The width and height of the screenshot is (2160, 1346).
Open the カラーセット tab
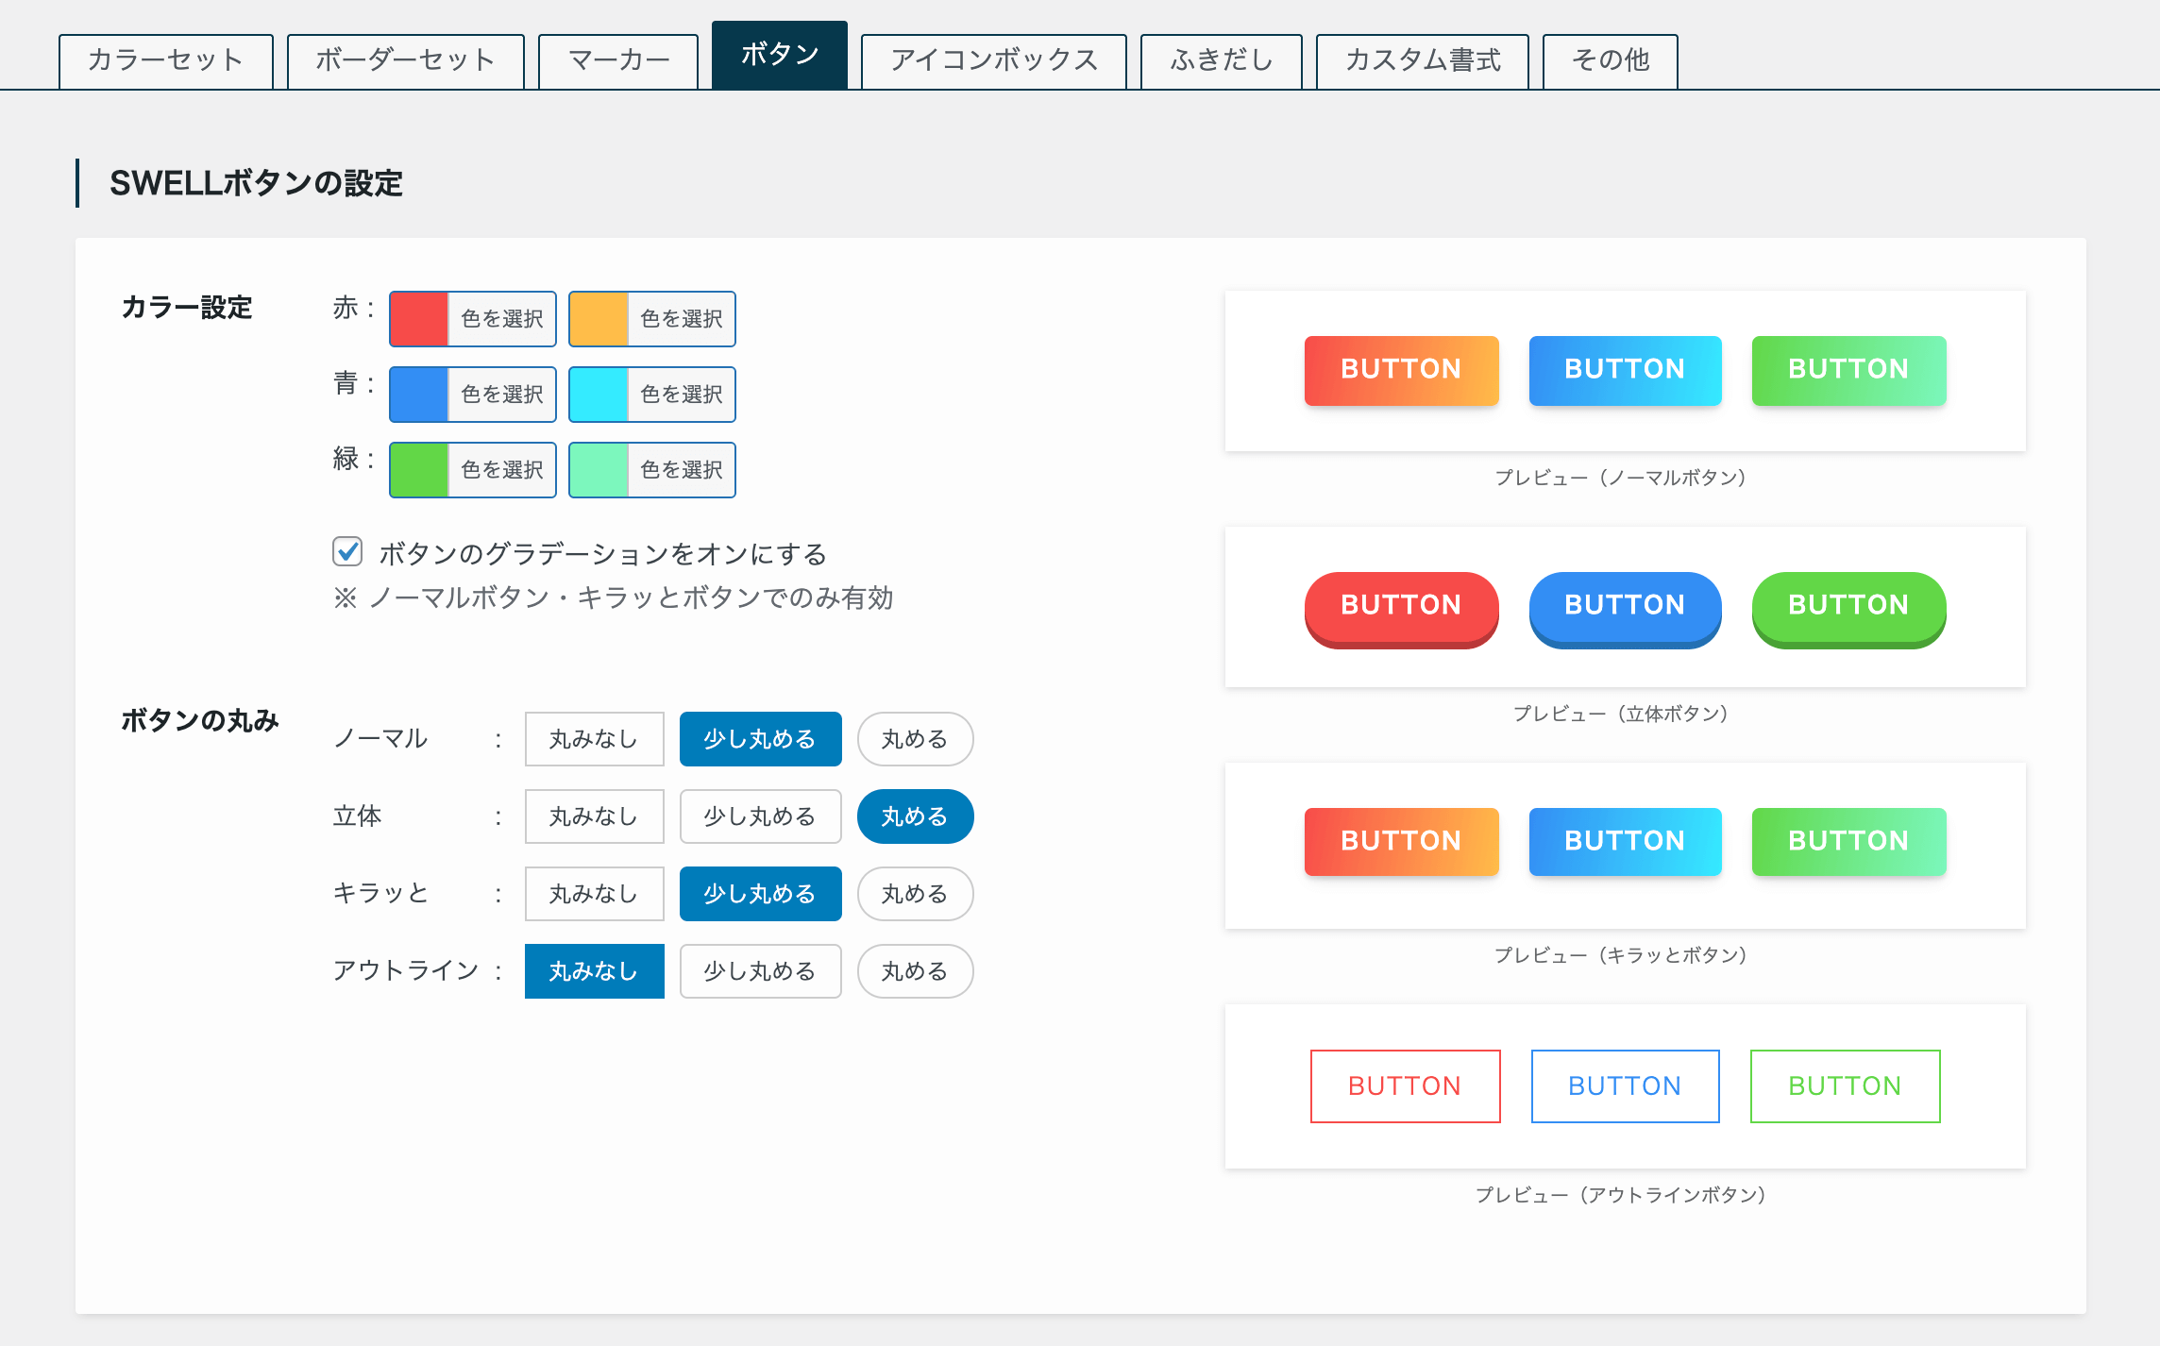[x=166, y=60]
